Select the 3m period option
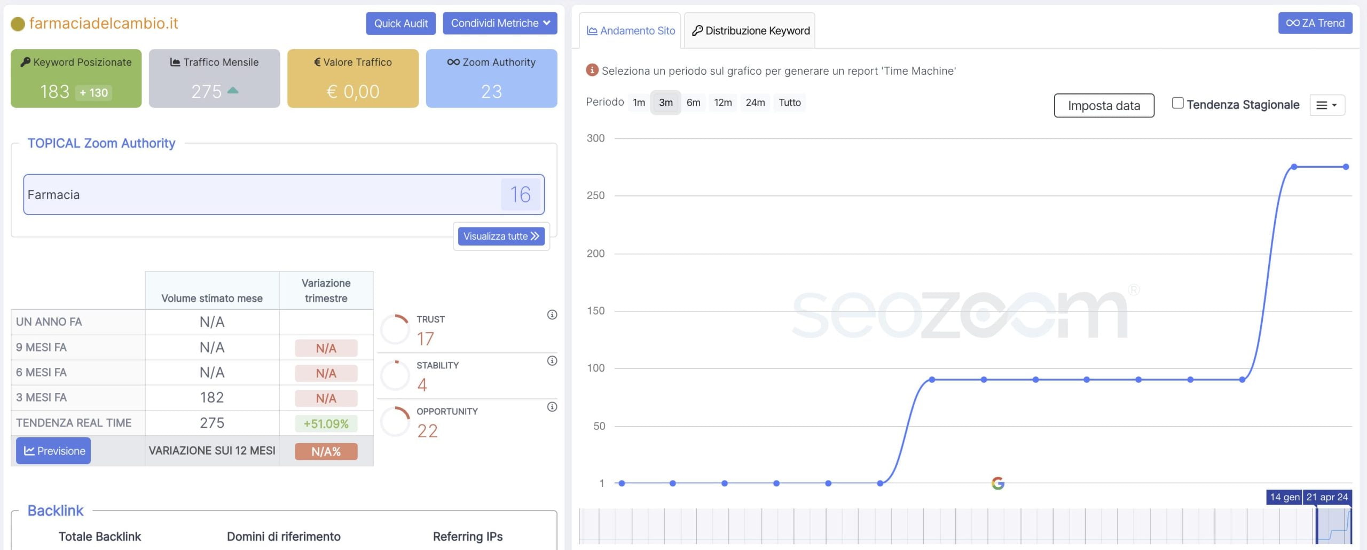The width and height of the screenshot is (1367, 550). [665, 103]
